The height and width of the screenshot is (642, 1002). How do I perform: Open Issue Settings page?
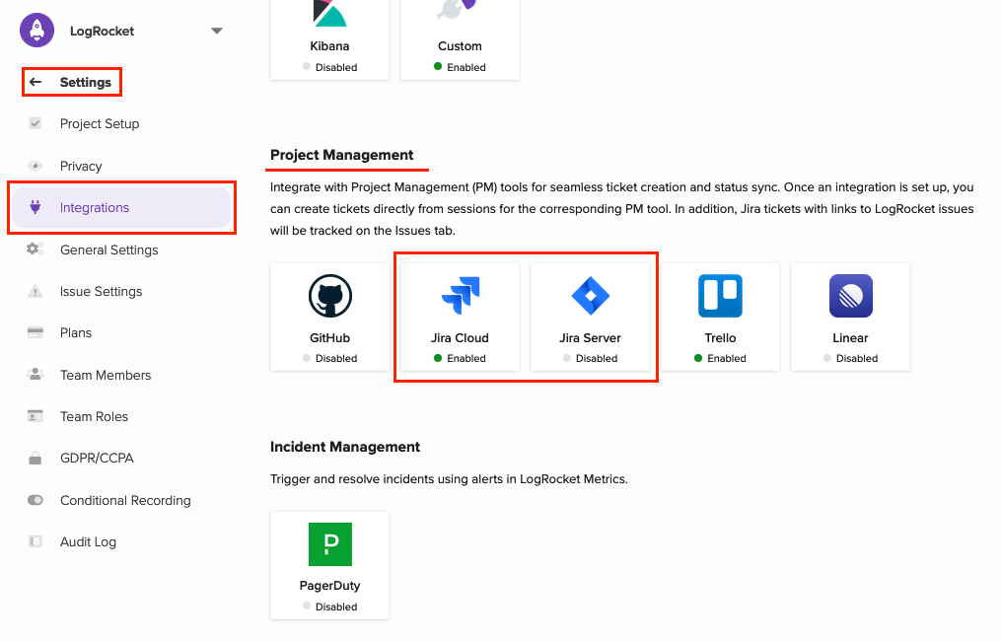101,291
